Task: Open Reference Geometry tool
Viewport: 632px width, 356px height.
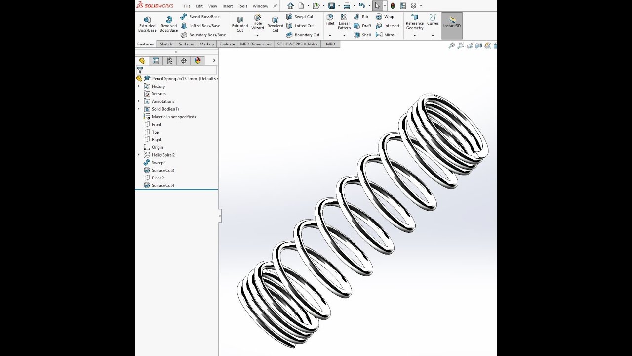Action: coord(414,22)
